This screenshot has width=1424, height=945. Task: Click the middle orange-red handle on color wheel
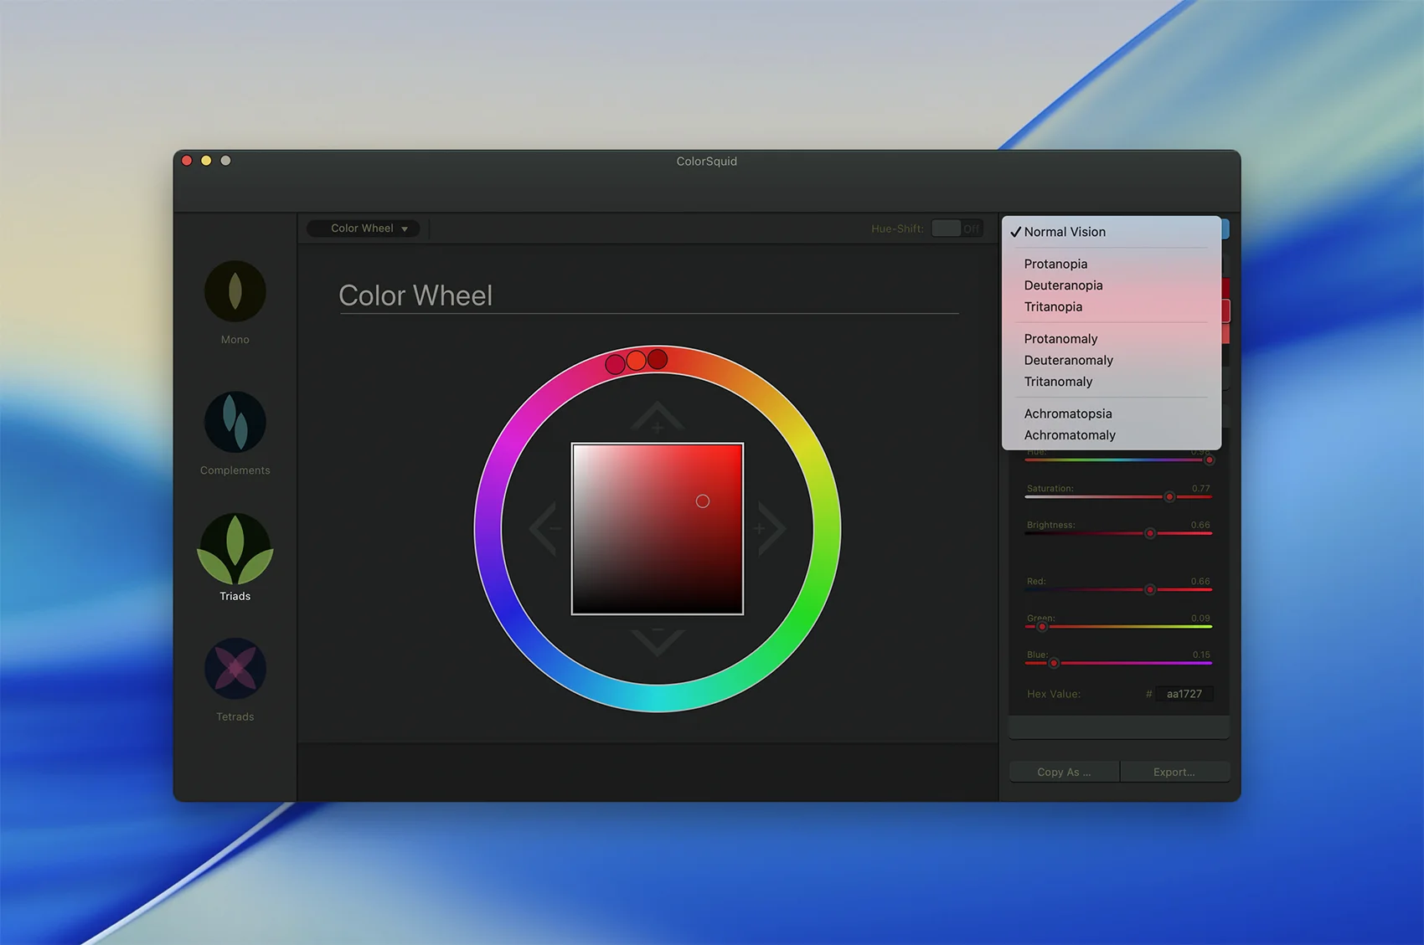pyautogui.click(x=636, y=361)
